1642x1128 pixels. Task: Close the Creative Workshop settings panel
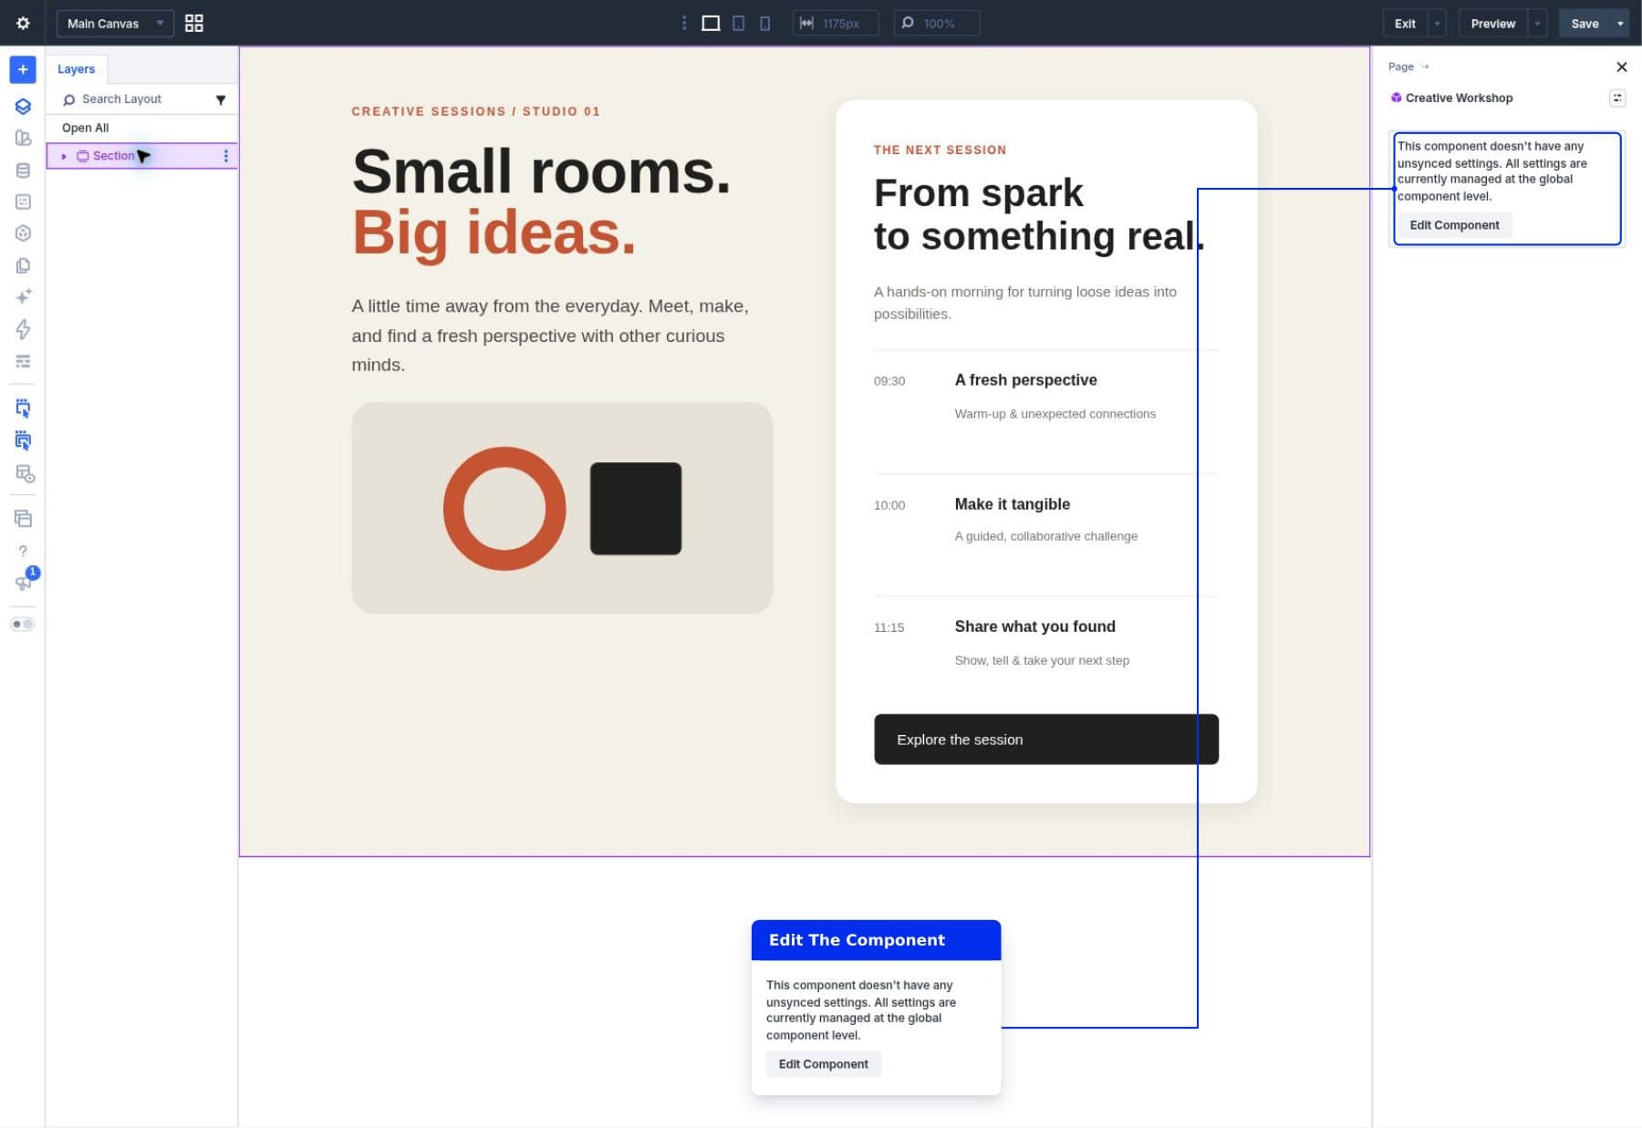coord(1621,67)
